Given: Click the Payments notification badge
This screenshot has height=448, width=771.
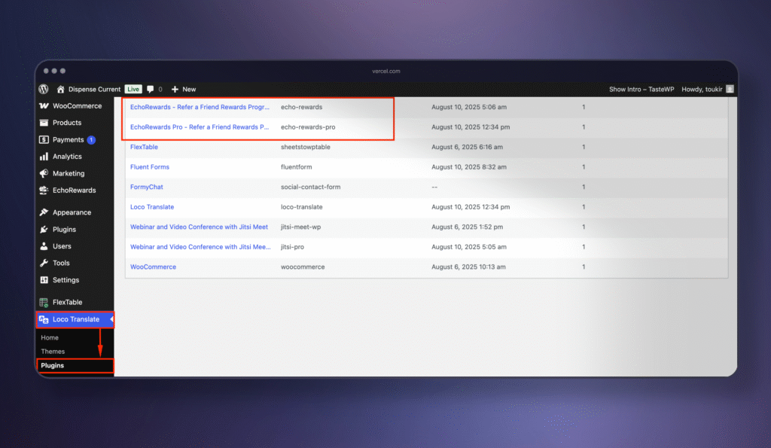Looking at the screenshot, I should pos(91,139).
